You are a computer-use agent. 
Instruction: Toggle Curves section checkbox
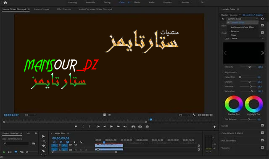click(x=262, y=126)
